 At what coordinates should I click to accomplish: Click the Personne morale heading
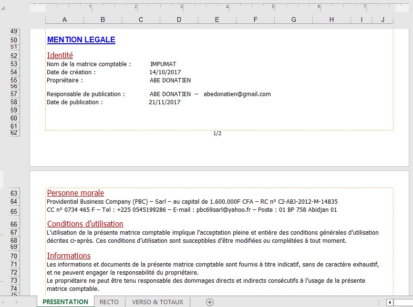(75, 193)
